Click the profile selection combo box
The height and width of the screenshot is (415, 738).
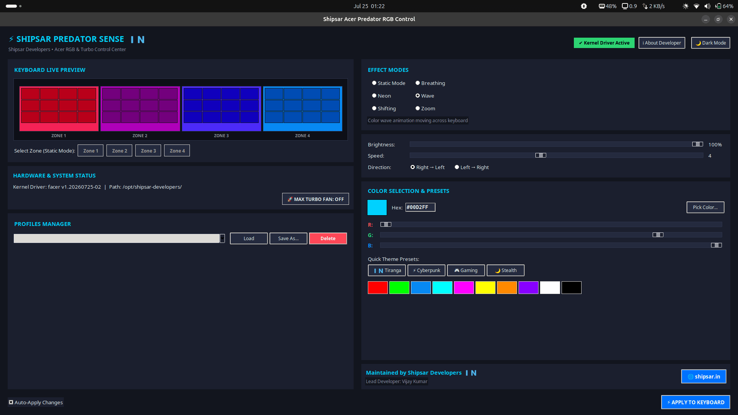click(119, 238)
